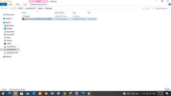Viewport: 171px width, 96px height.
Task: Open Mail app from taskbar
Action: coord(28,93)
